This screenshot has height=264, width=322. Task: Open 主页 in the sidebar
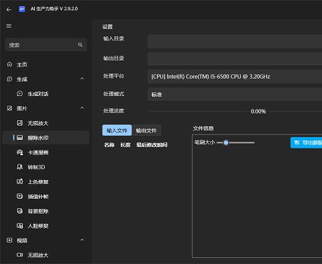coord(46,64)
